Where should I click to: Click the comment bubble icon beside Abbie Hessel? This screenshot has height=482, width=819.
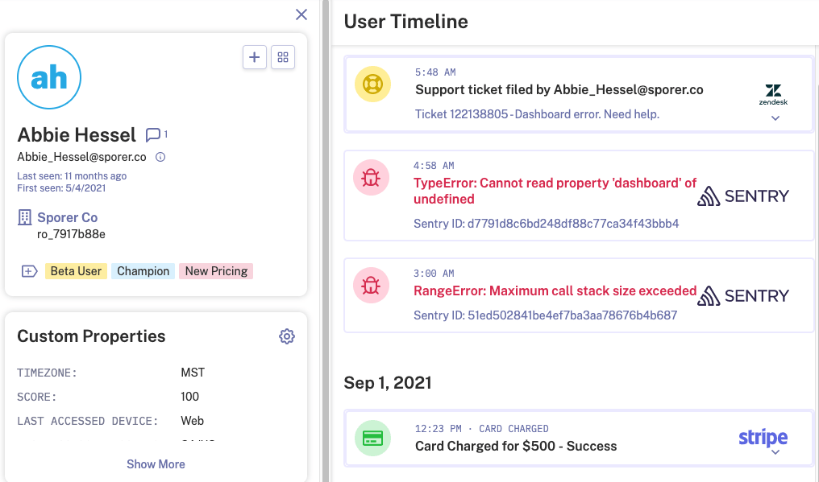(x=153, y=134)
